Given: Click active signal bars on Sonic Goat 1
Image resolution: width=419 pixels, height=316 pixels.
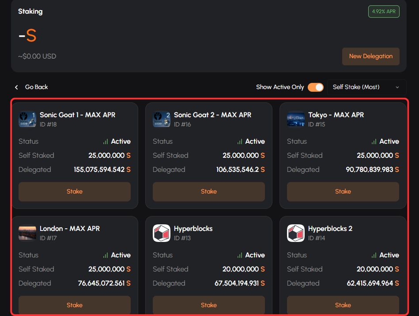Looking at the screenshot, I should pos(106,141).
